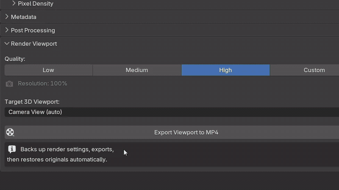Viewport: 339px width, 190px height.
Task: Click the info speech bubble icon
Action: (x=12, y=149)
